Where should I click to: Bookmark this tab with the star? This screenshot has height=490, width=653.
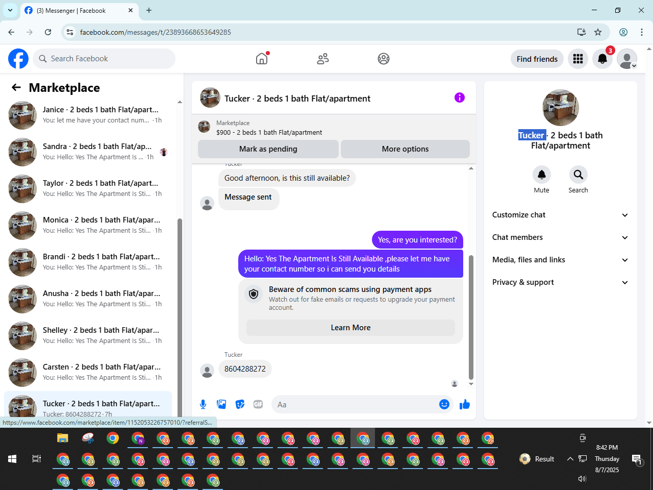598,32
